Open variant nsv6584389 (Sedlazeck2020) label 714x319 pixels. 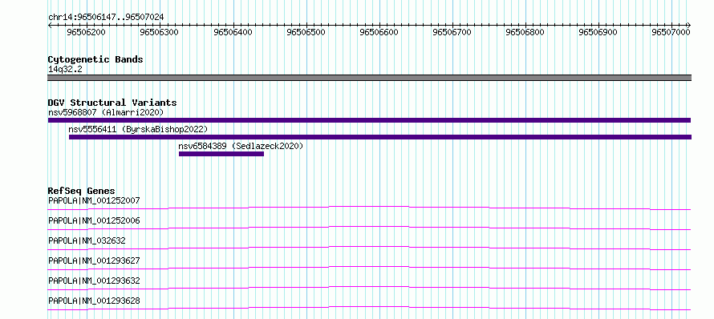(241, 146)
